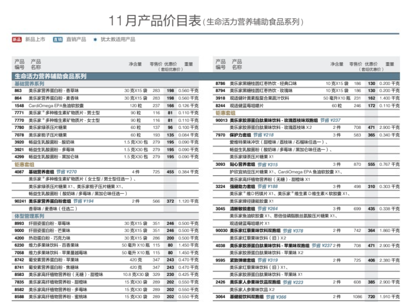This screenshot has width=411, height=302.
Task: Click the savings label 节省 ¥223
Action: click(293, 283)
